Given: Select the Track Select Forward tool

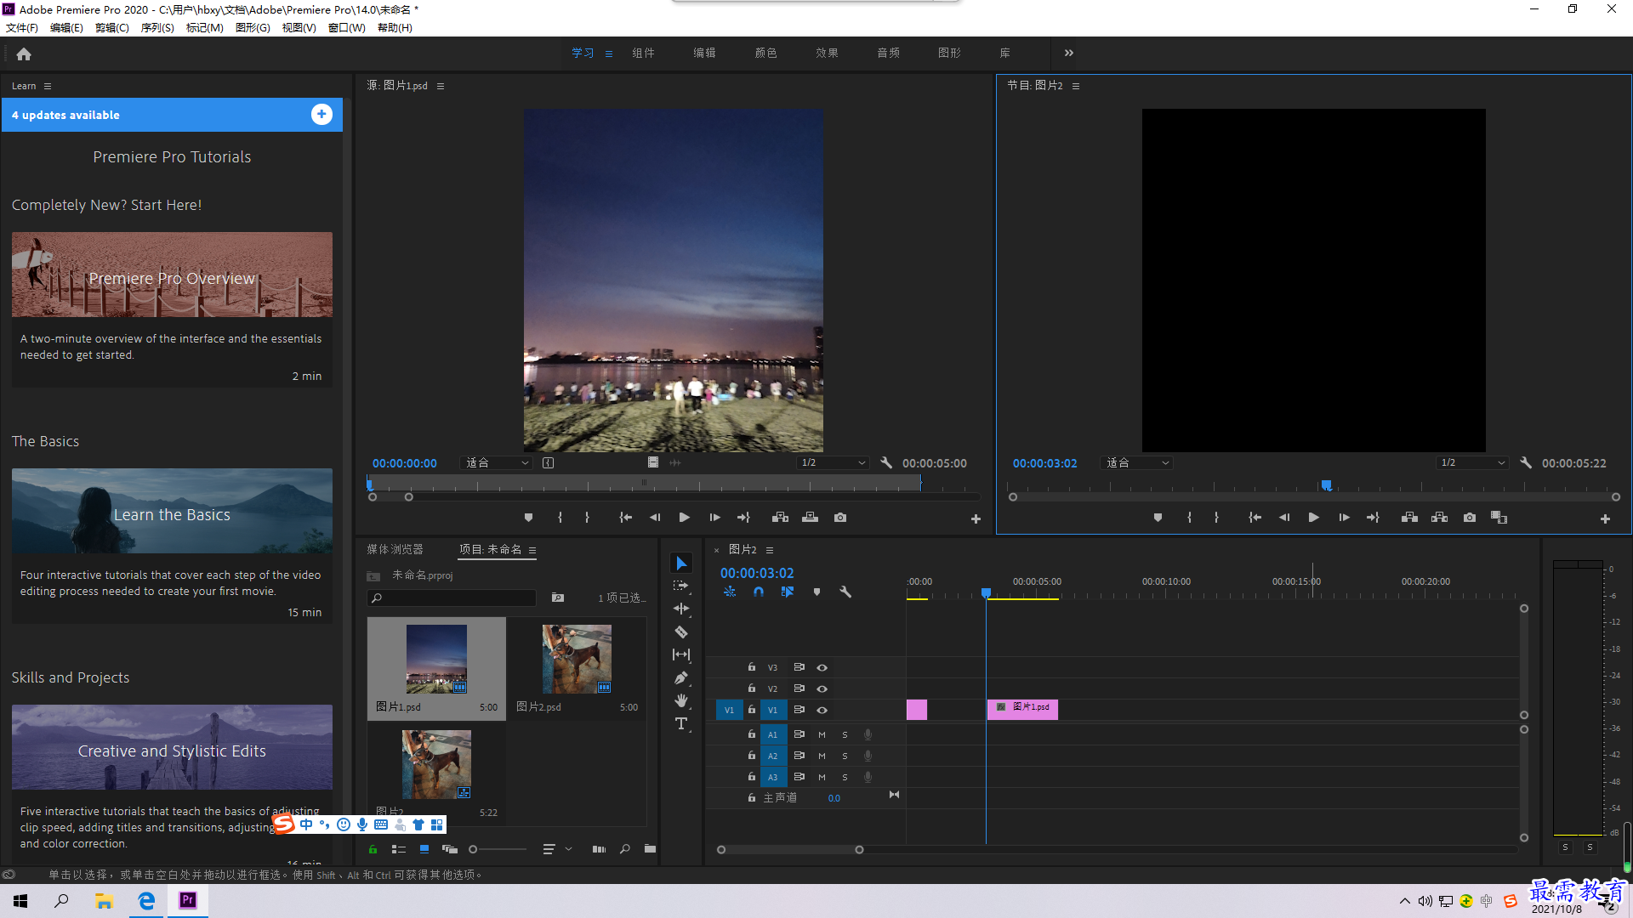Looking at the screenshot, I should point(681,586).
